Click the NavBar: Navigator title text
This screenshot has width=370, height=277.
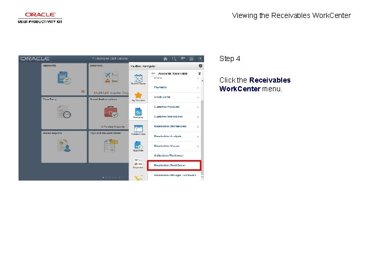click(143, 66)
